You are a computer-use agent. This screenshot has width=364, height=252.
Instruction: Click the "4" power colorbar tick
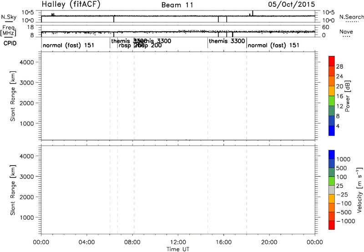point(338,126)
